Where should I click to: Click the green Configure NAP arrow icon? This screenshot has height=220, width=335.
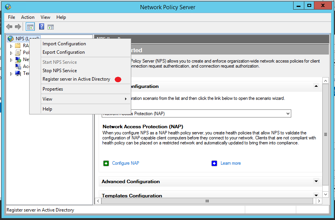(106, 163)
